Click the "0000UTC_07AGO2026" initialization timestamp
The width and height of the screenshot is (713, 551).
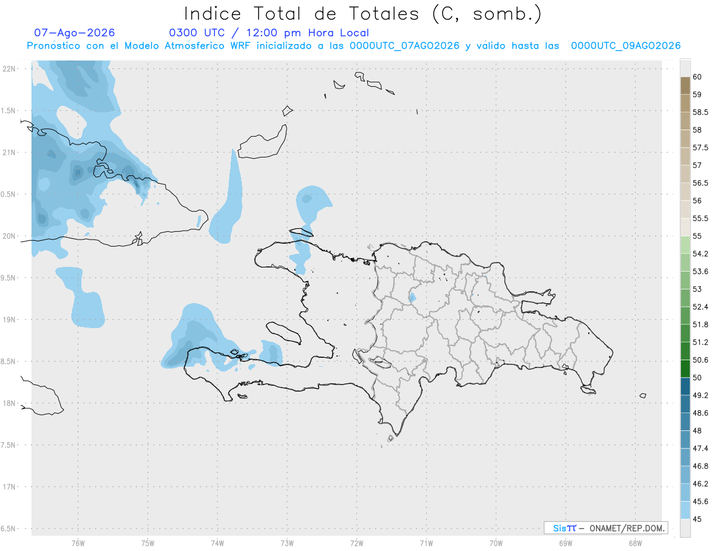(405, 46)
